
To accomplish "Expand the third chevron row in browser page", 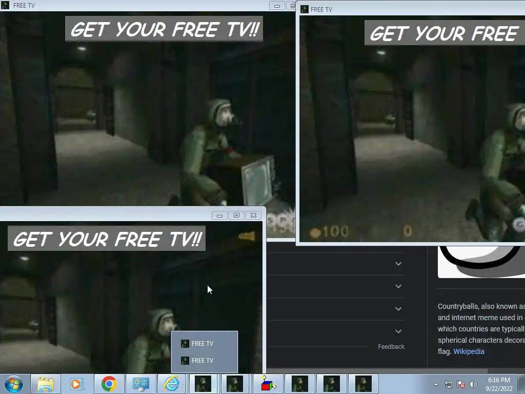I will point(398,308).
